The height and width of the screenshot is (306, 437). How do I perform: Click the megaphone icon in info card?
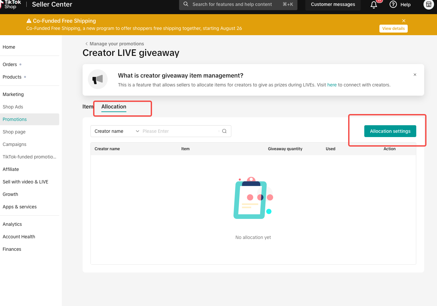pyautogui.click(x=98, y=79)
